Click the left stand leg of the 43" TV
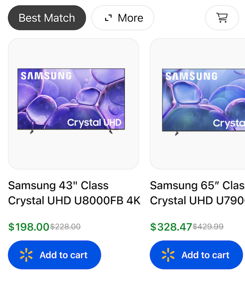Viewport: 245px width, 293px height. [x=32, y=132]
